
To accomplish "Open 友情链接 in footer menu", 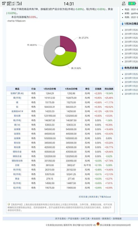I will click(117, 218).
